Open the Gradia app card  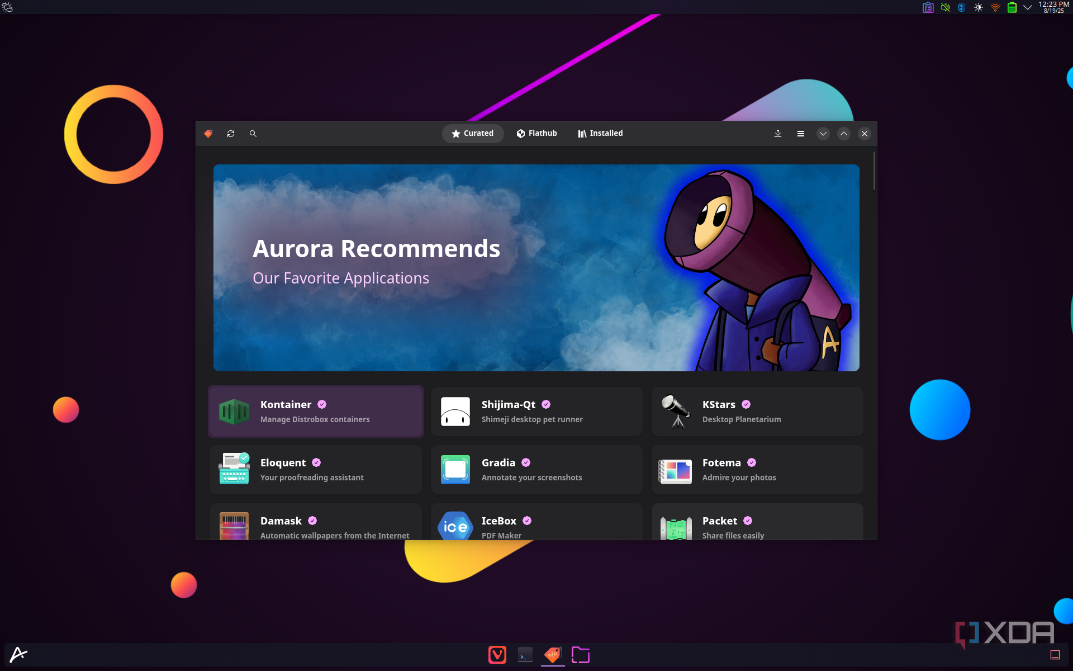tap(536, 470)
